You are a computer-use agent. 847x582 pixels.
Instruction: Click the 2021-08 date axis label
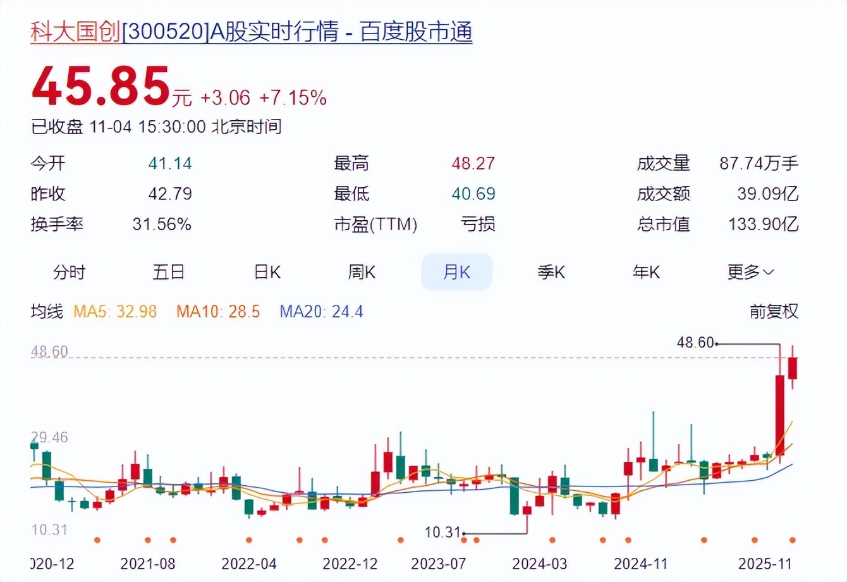click(x=148, y=564)
